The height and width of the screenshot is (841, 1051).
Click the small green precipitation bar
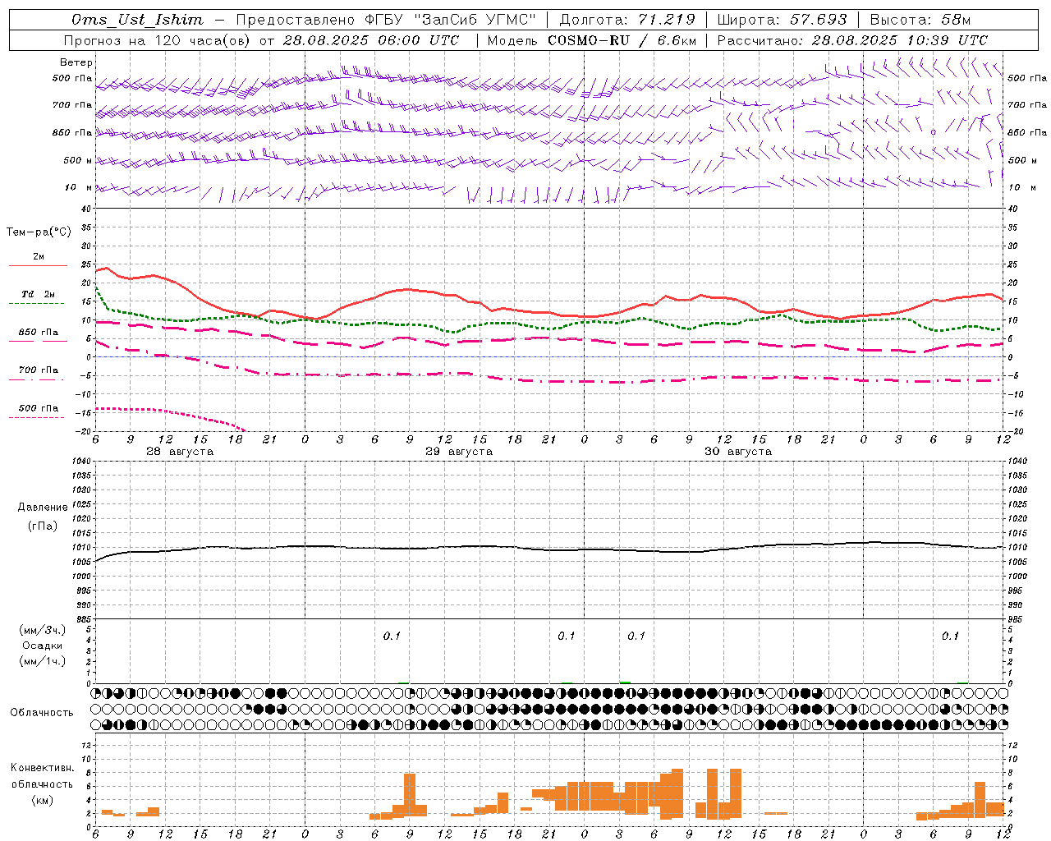click(x=625, y=682)
